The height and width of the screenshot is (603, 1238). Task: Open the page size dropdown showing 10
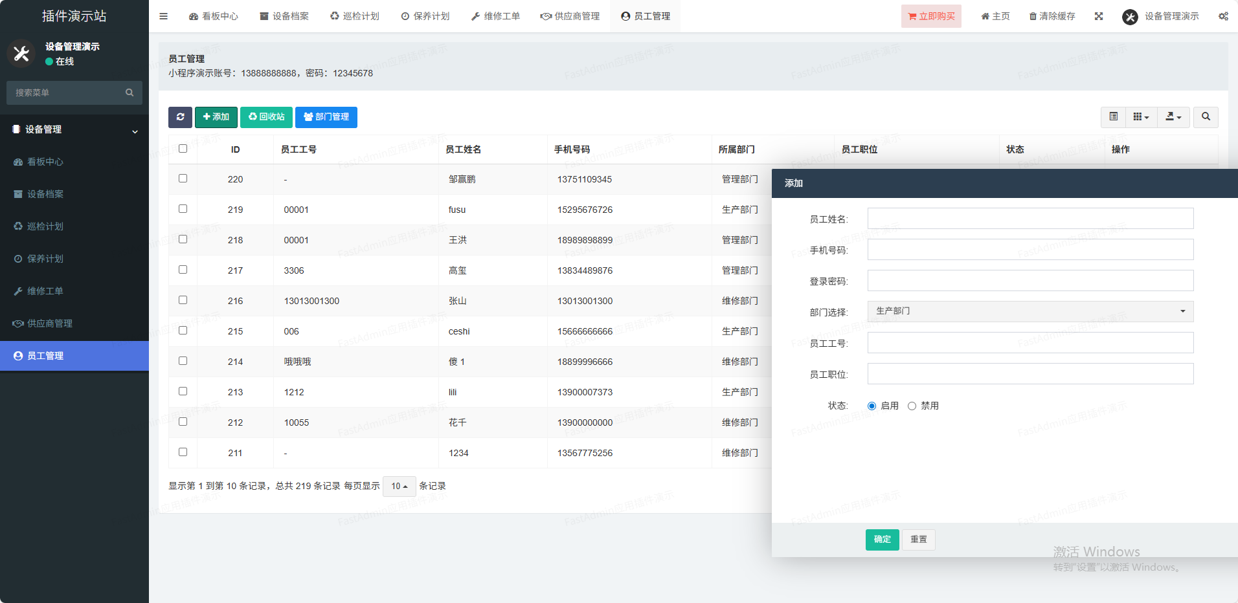399,487
